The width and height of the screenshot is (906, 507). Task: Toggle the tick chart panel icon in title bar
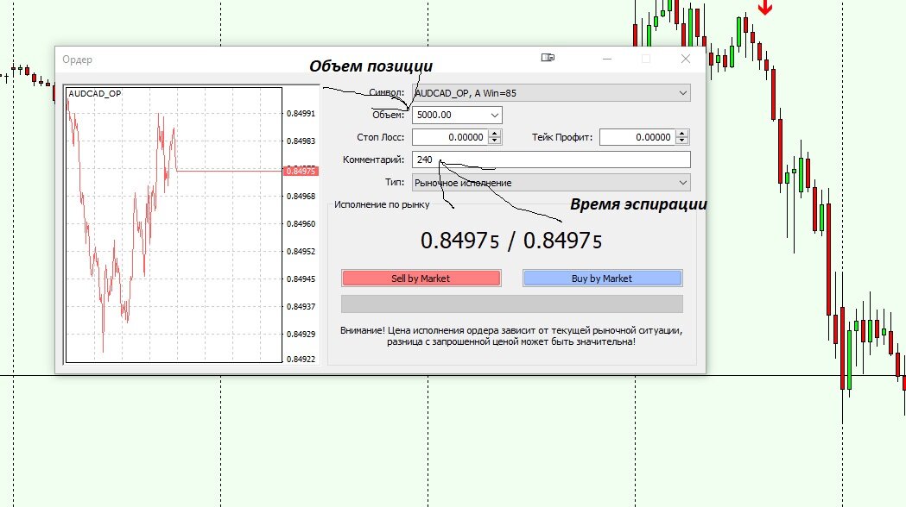[548, 58]
